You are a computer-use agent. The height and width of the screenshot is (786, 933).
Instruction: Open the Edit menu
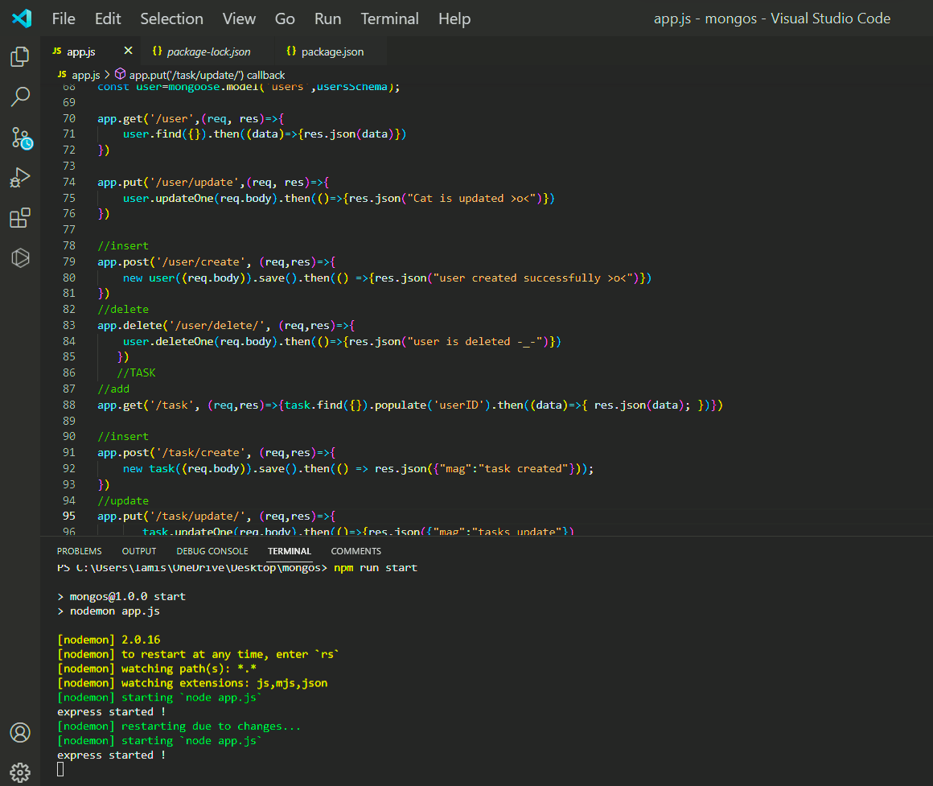(108, 19)
